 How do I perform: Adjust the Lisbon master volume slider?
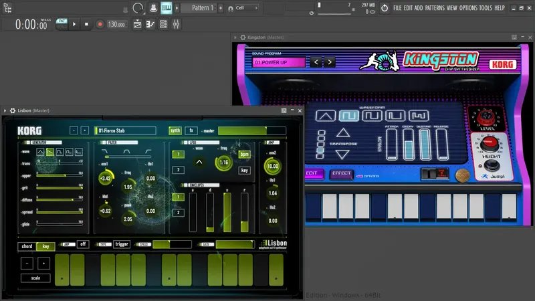click(x=252, y=130)
